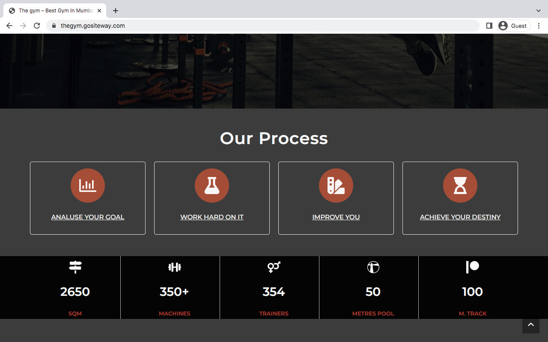Click the signpost icon above 2650 SQM
This screenshot has width=548, height=342.
point(75,267)
